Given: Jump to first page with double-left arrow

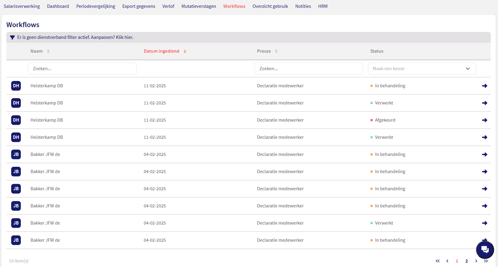Looking at the screenshot, I should pyautogui.click(x=438, y=261).
